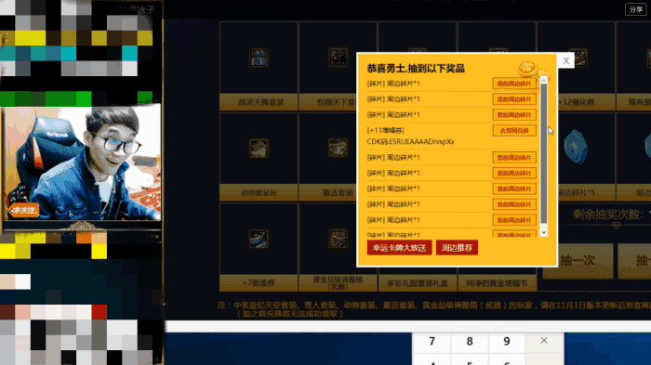Click the 多彩礼服套装礼盒 label
This screenshot has width=651, height=365.
(x=418, y=283)
